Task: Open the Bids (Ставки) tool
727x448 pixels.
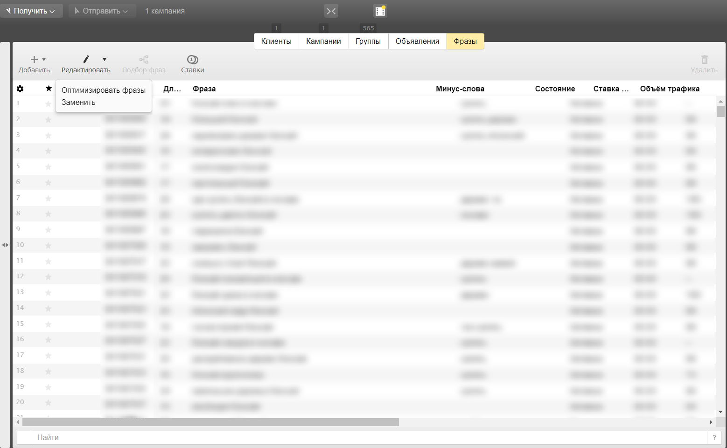Action: pos(192,64)
